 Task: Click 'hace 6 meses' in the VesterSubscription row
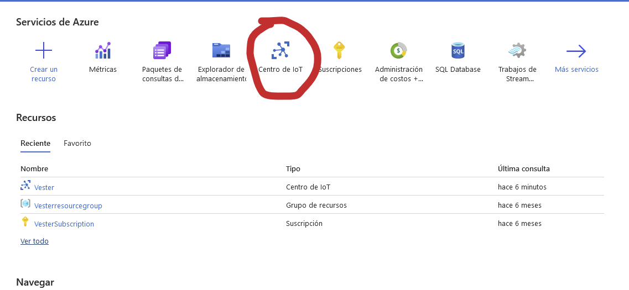(x=519, y=224)
